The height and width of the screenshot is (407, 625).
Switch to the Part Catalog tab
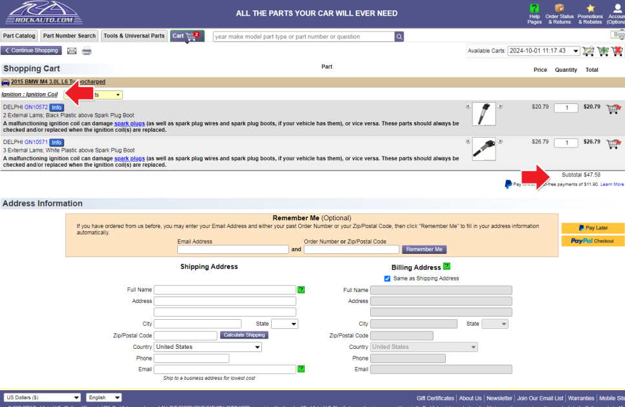coord(19,36)
